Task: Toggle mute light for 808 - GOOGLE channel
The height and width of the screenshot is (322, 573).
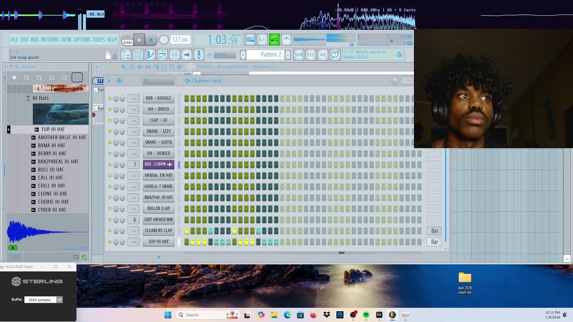Action: pyautogui.click(x=110, y=98)
